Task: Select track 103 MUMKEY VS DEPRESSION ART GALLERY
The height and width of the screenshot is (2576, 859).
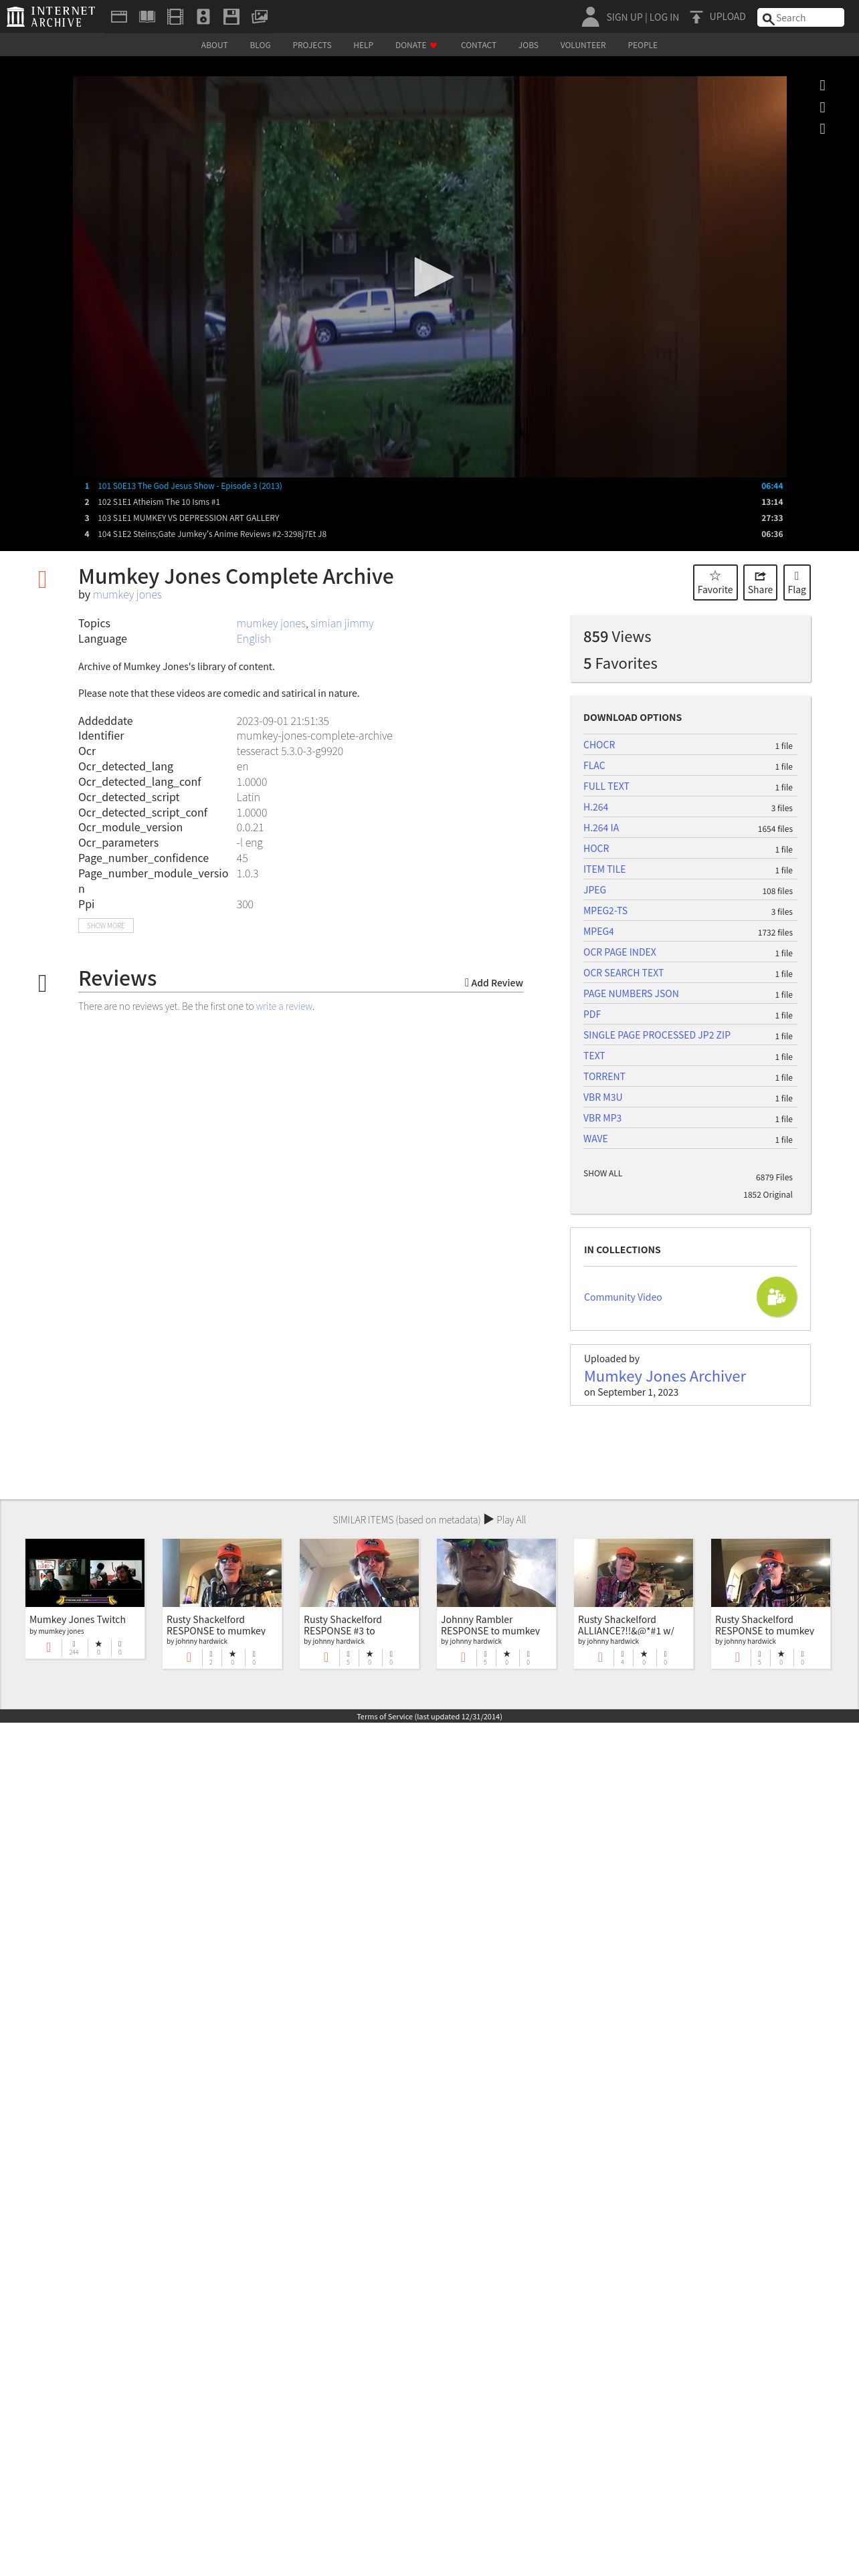Action: (429, 518)
